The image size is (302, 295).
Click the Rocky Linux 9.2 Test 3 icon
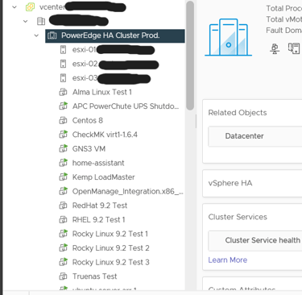[63, 262]
